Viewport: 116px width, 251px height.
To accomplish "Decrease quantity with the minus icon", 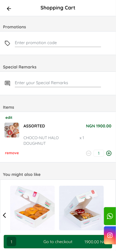I will click(89, 153).
